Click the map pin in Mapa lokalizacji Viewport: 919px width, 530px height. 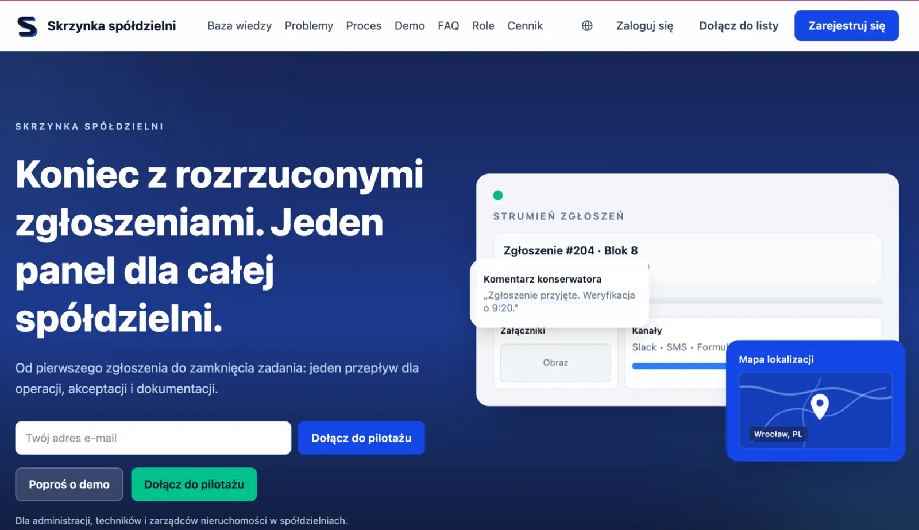[x=820, y=407]
